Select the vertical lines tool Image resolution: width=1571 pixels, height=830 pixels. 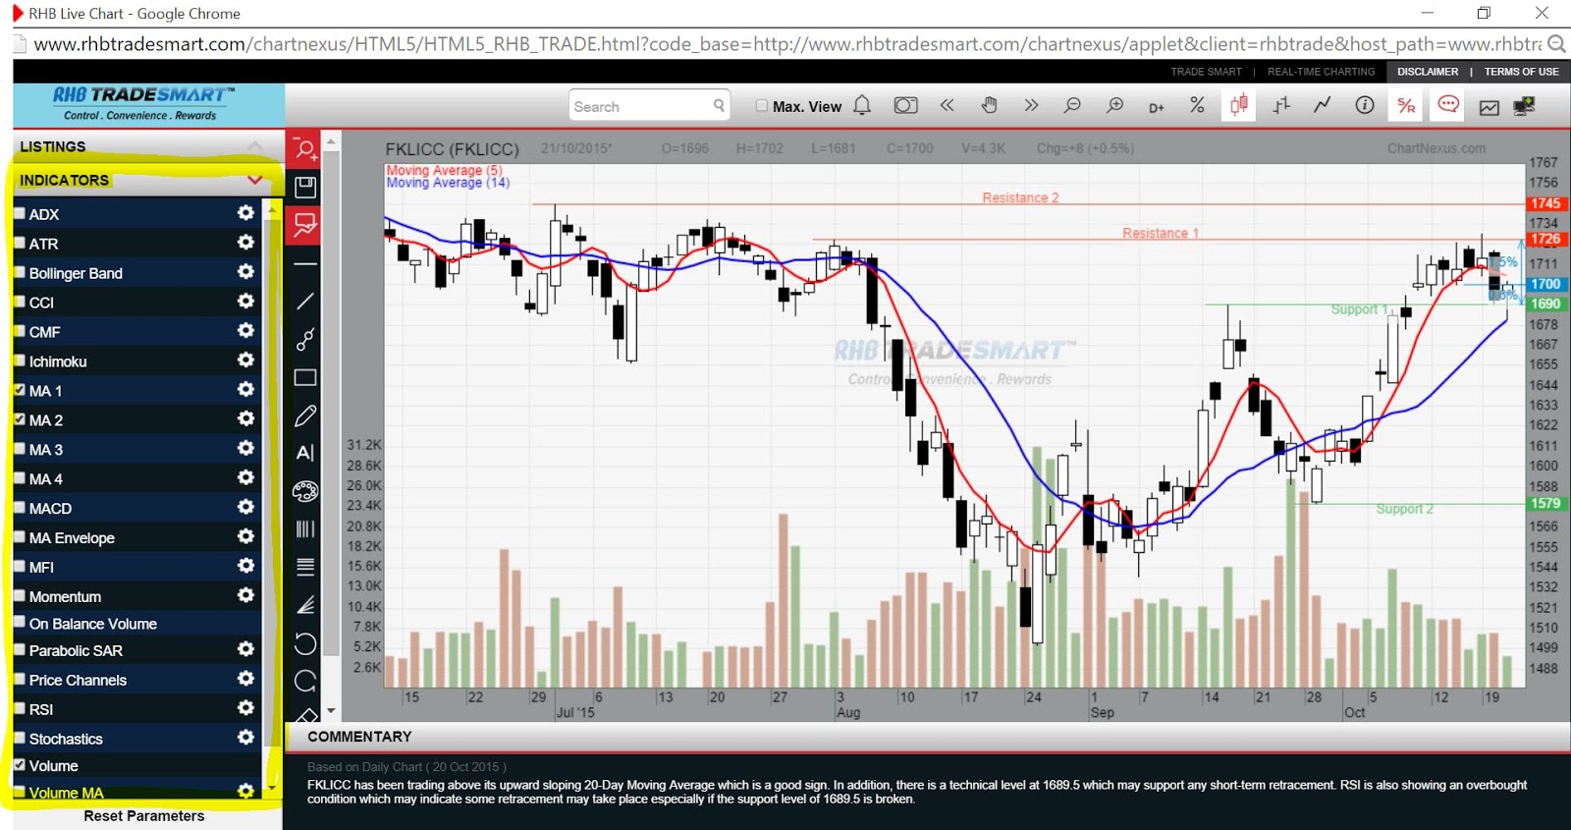pos(305,528)
